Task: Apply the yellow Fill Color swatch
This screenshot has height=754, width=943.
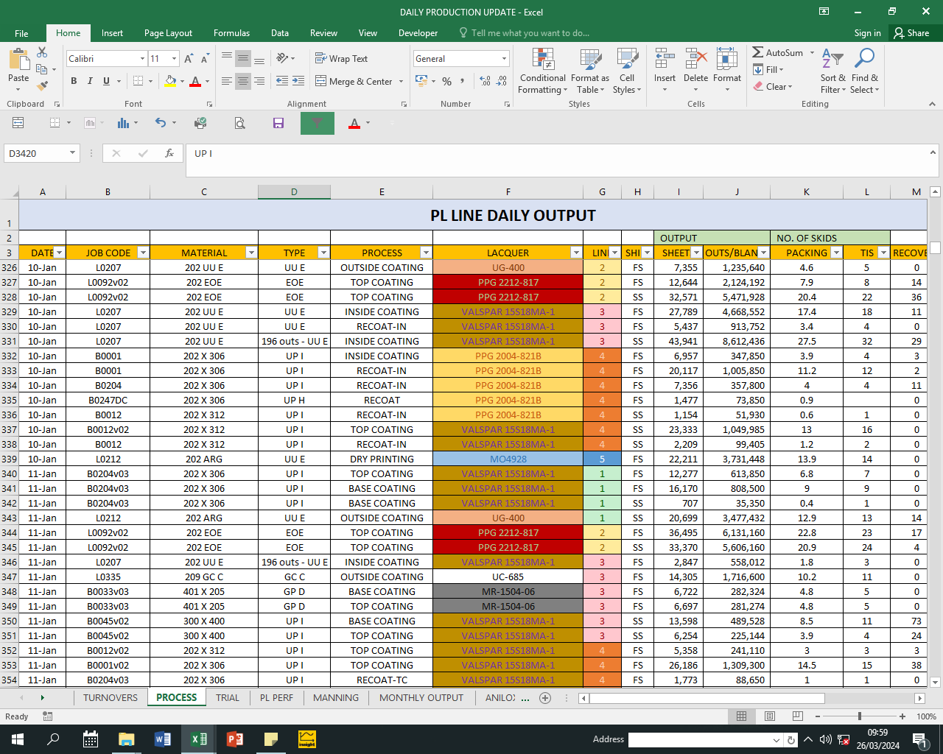Action: pos(170,81)
